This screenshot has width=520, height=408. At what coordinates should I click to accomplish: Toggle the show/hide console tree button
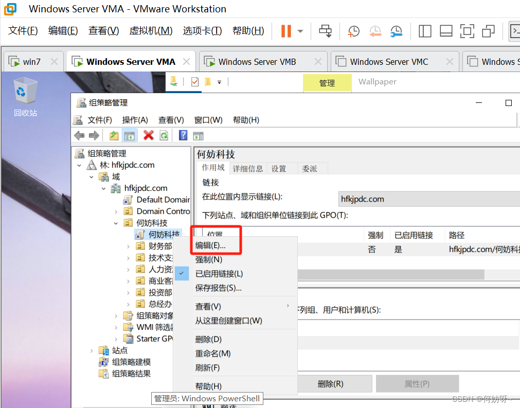(x=129, y=135)
